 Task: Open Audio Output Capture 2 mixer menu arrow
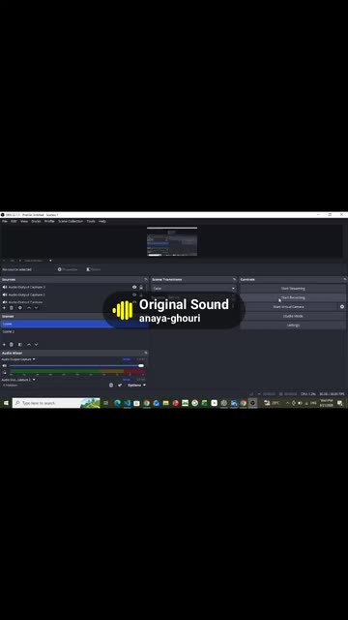click(34, 380)
